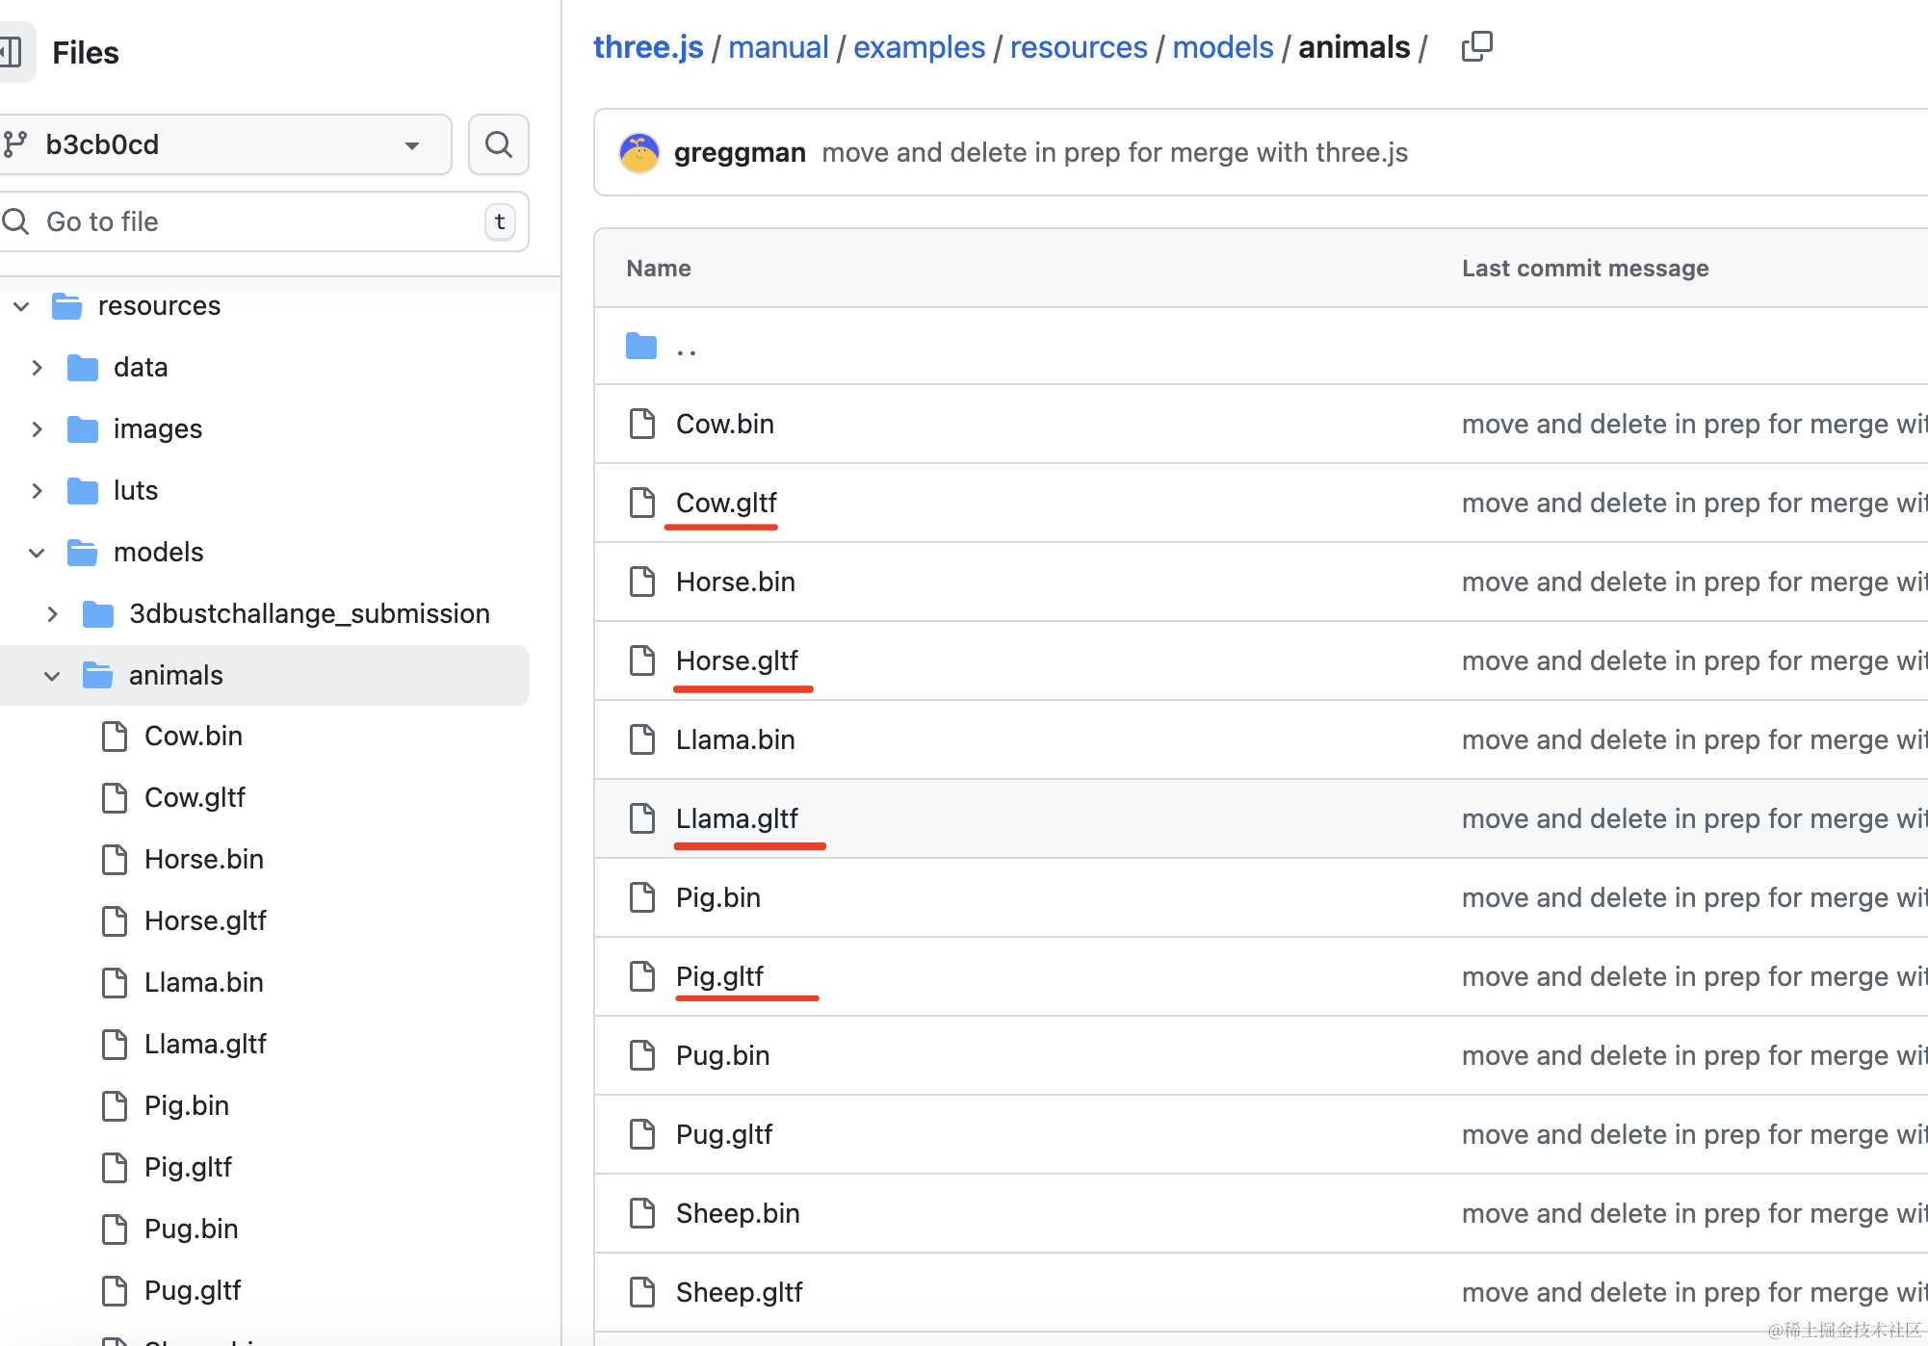Open Llama.bin in the sidebar tree
Screen dimensions: 1928x1346
pyautogui.click(x=204, y=982)
